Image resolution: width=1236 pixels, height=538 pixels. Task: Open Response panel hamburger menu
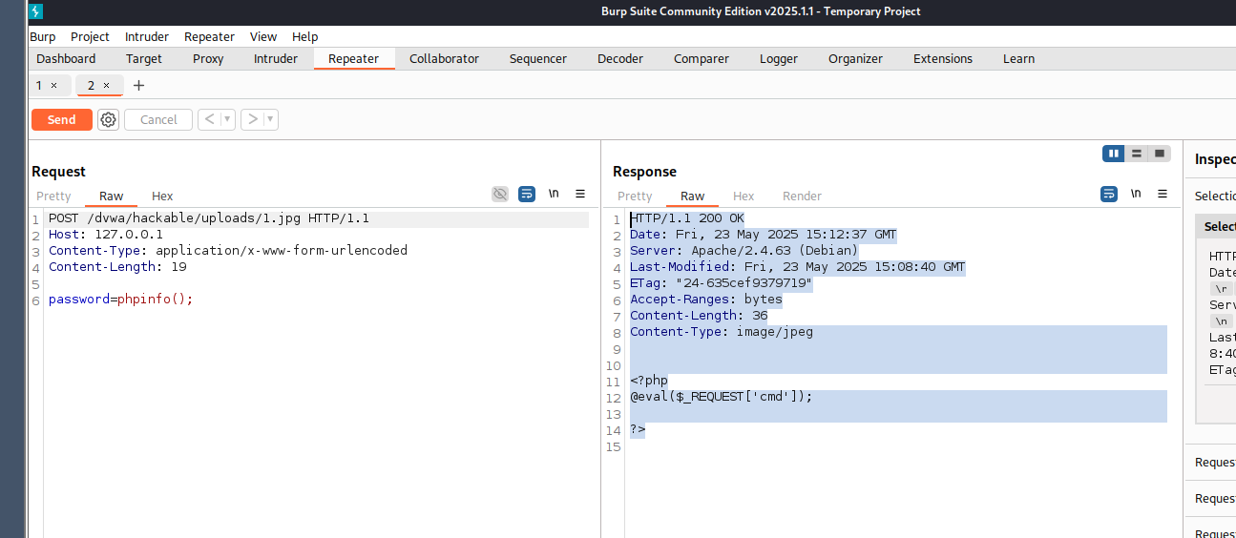1163,194
